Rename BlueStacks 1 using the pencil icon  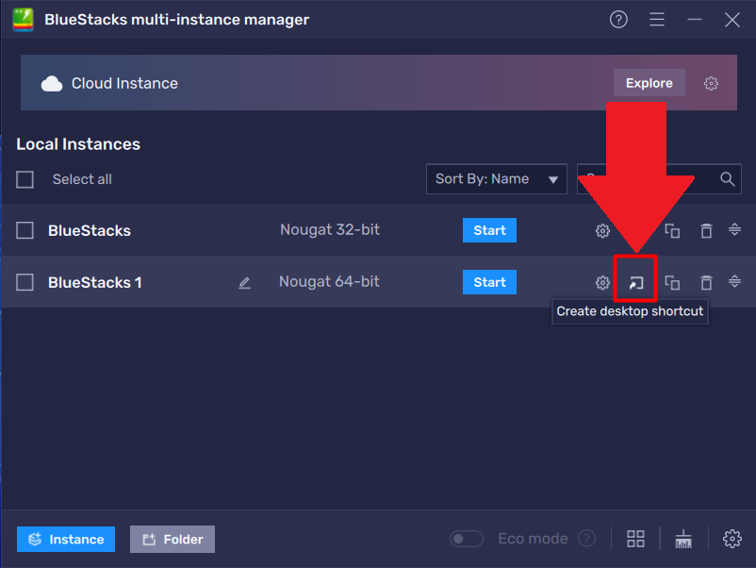(244, 283)
